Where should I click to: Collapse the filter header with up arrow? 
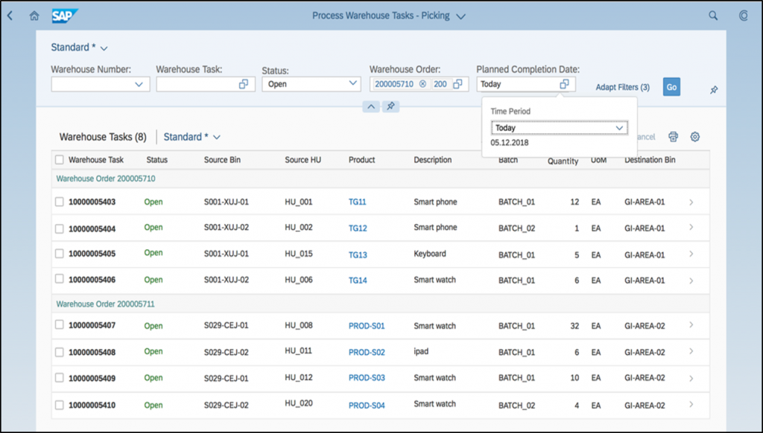[x=370, y=107]
